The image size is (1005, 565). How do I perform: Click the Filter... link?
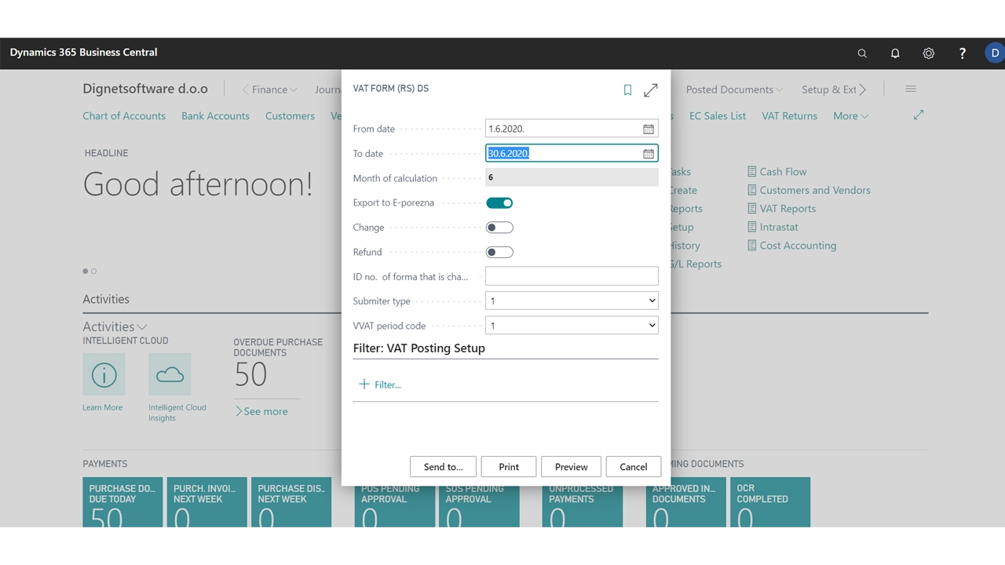[388, 385]
